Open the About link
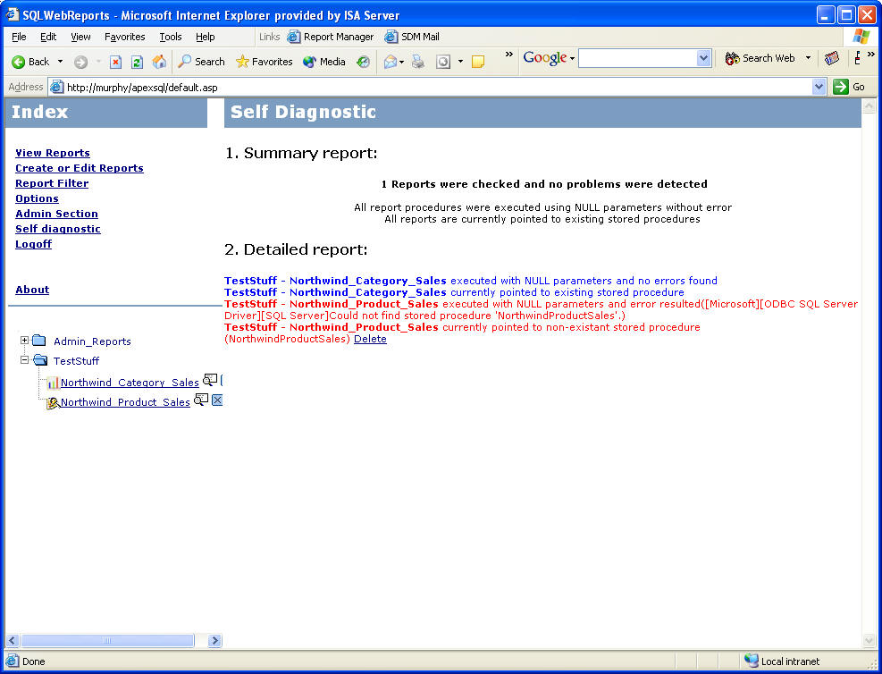The height and width of the screenshot is (674, 882). 32,290
